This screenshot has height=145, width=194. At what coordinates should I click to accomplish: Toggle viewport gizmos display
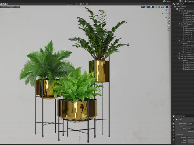(x=146, y=7)
